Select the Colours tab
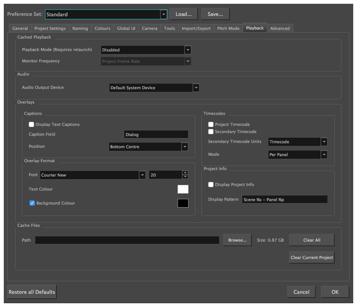 pyautogui.click(x=102, y=28)
